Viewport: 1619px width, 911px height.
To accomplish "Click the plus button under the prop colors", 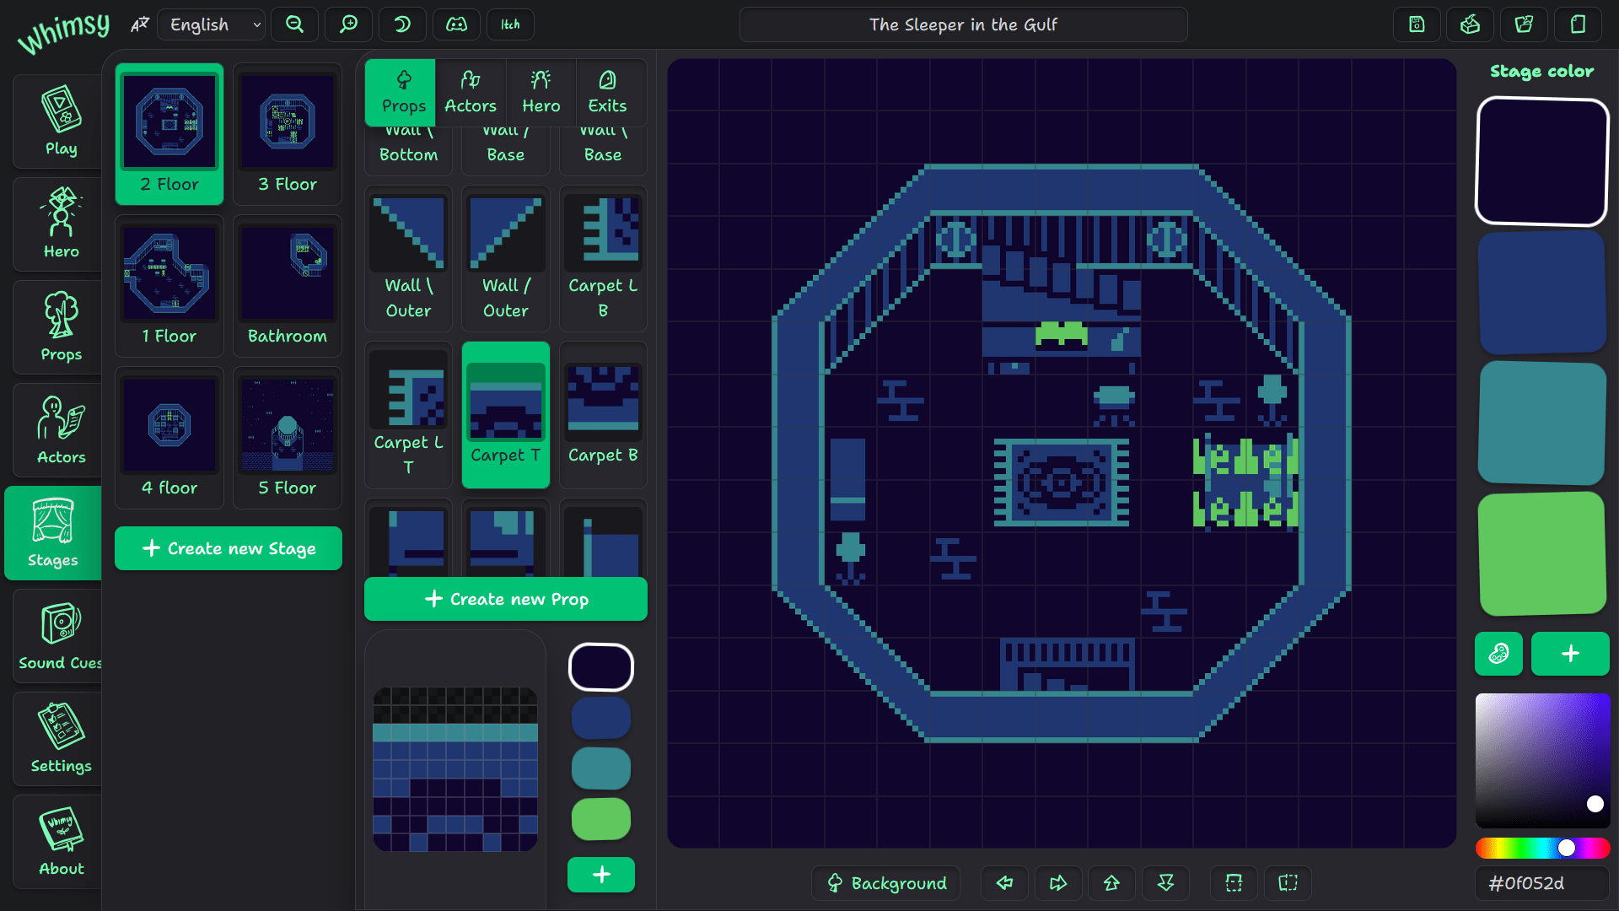I will click(600, 875).
